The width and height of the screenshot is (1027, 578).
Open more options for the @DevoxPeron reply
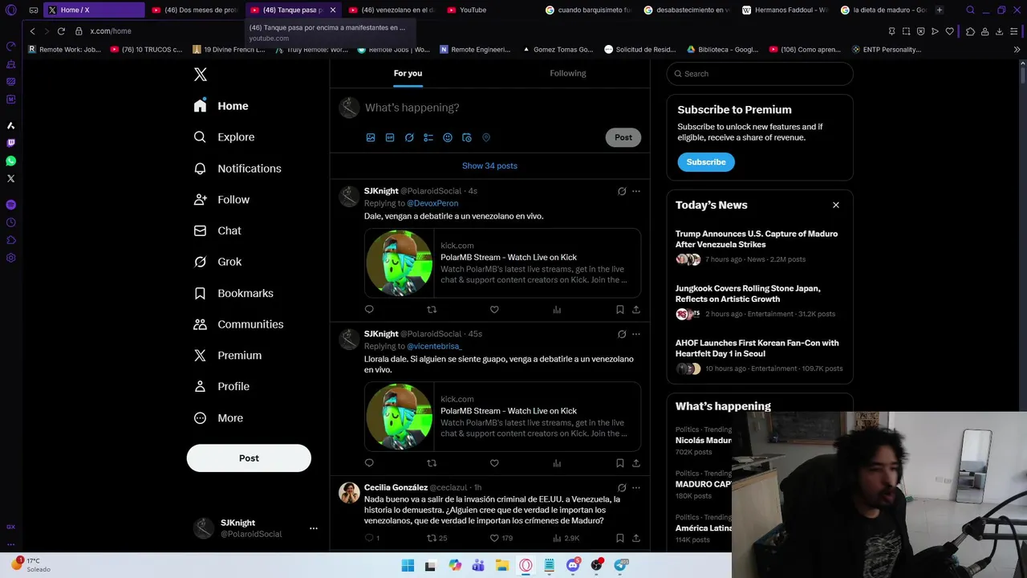(x=636, y=191)
